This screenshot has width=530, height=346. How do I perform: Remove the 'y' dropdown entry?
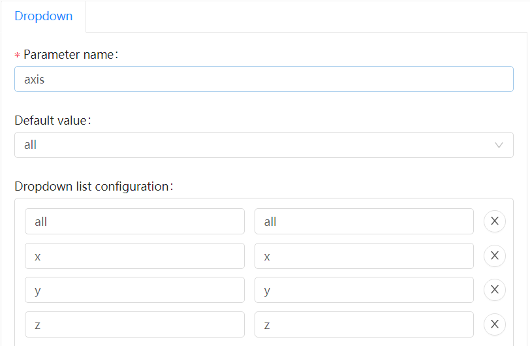pos(494,290)
